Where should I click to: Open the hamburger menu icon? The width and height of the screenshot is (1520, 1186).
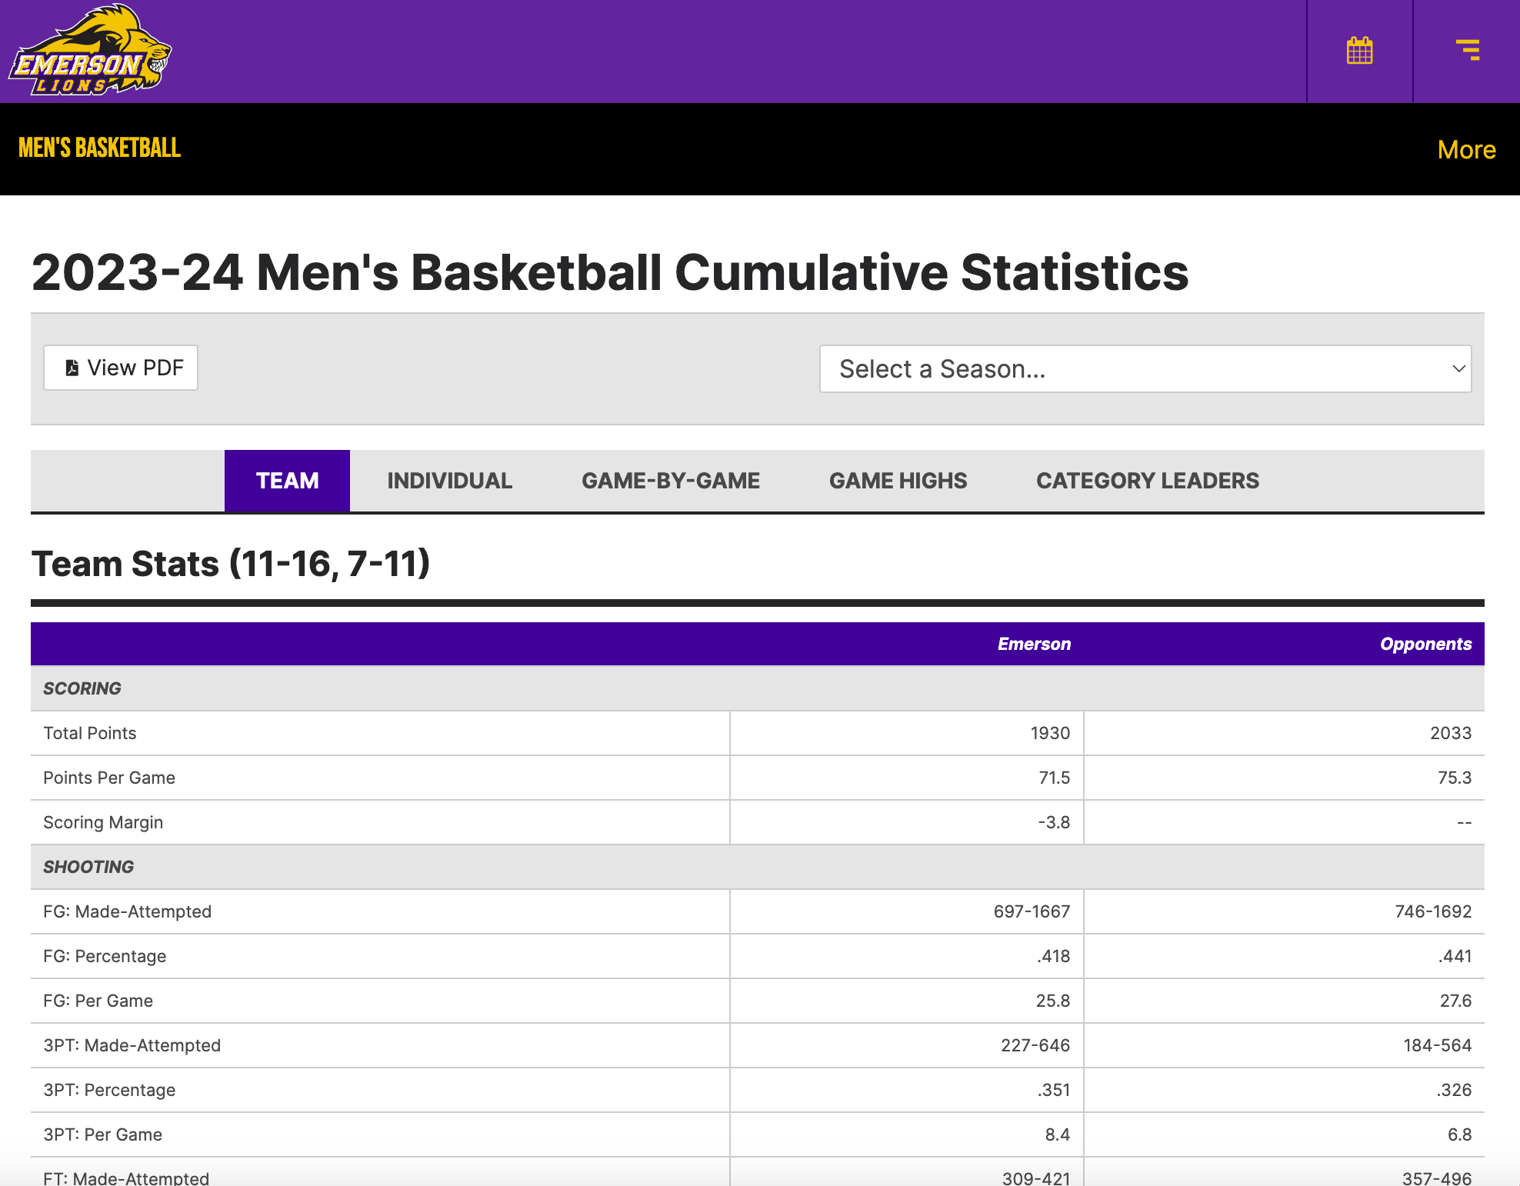(1467, 51)
